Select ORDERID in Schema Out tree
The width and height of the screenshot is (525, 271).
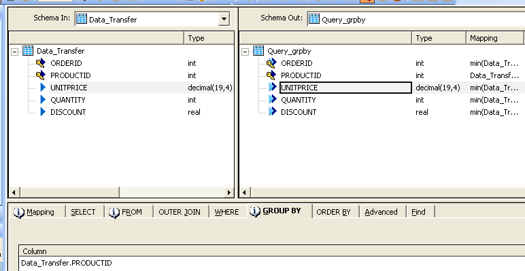297,63
